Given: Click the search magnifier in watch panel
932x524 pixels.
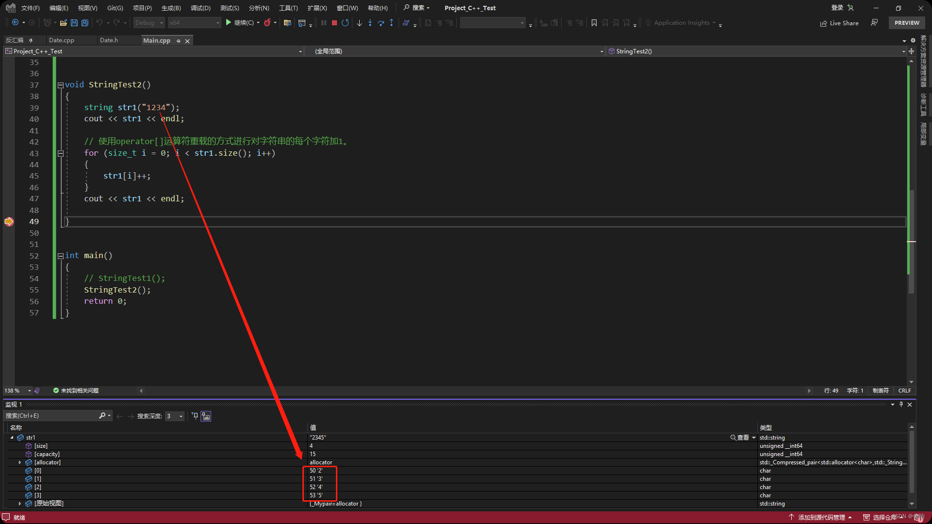Looking at the screenshot, I should coord(102,416).
